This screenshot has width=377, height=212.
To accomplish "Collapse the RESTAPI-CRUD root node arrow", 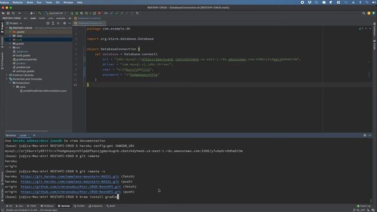I will tap(6, 28).
